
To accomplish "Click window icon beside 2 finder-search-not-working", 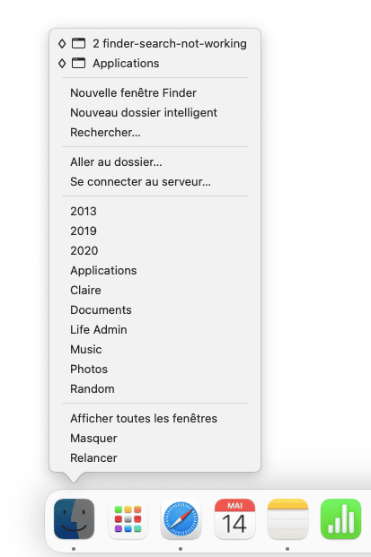I will click(x=79, y=43).
